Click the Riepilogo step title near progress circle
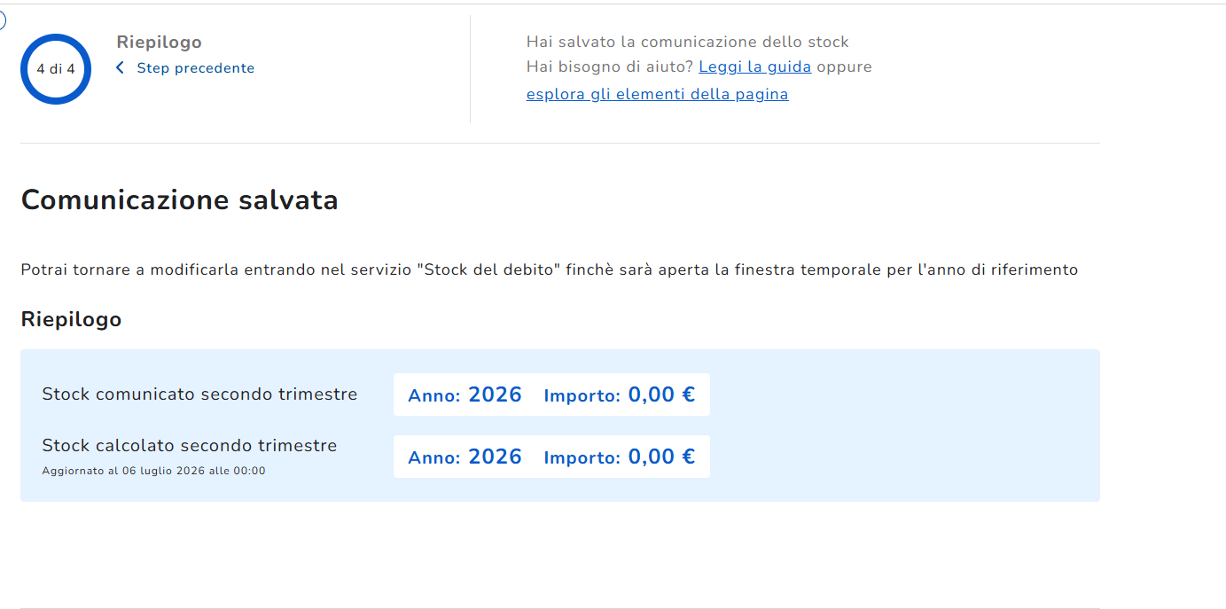 tap(160, 42)
